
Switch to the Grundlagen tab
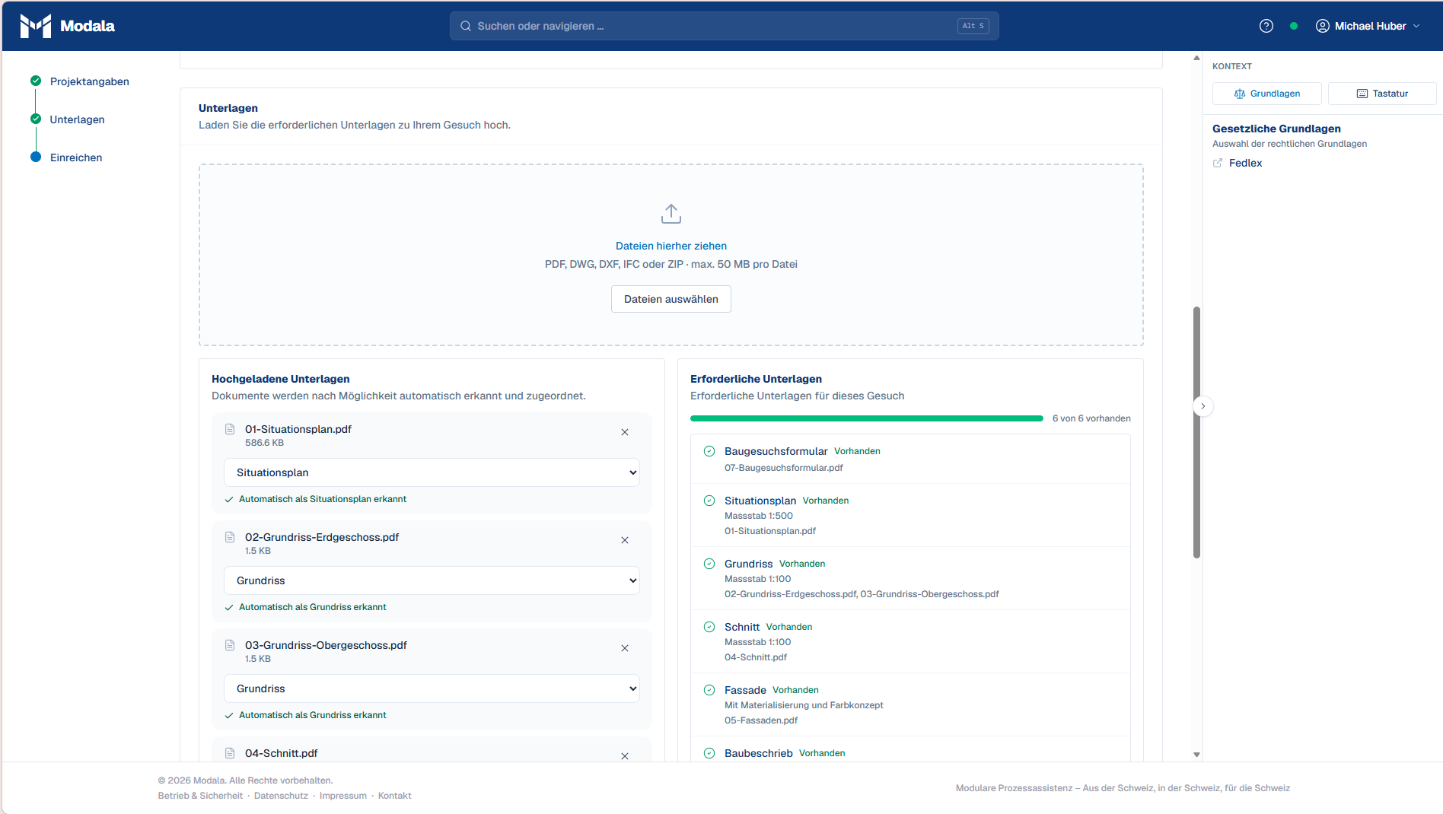point(1267,94)
